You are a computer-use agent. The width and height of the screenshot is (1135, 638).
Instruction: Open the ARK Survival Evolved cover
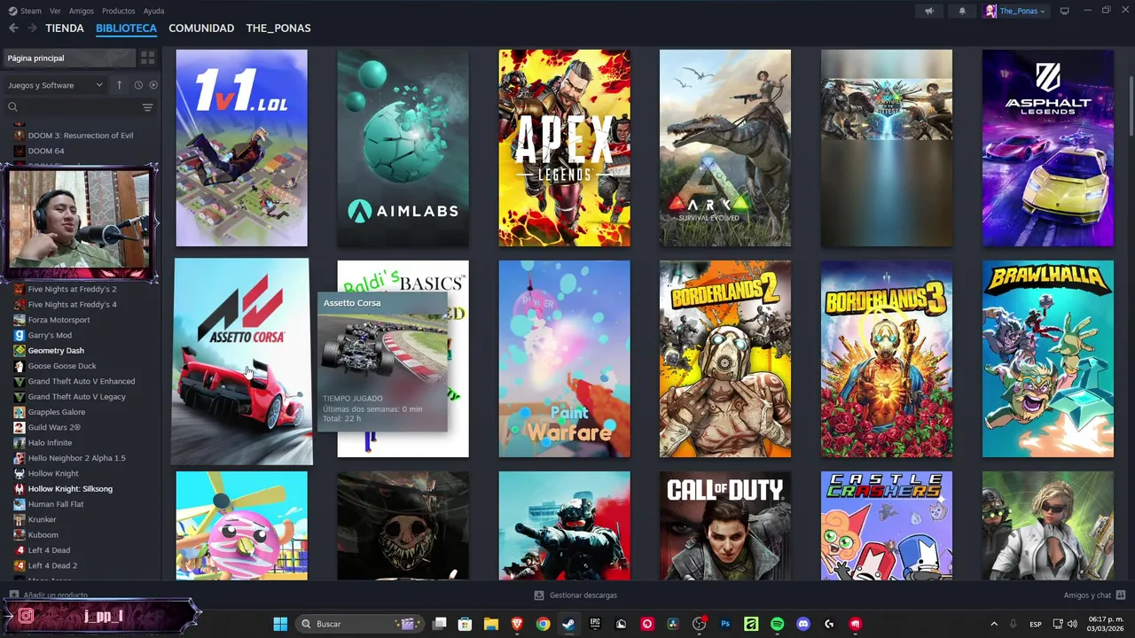click(725, 148)
